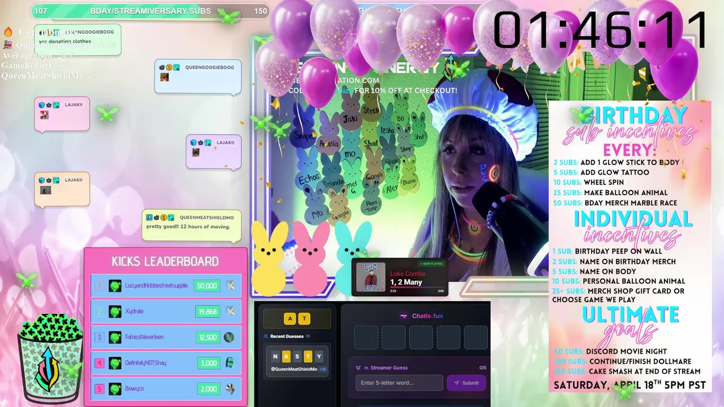The height and width of the screenshot is (407, 724).
Task: Click the Y tile in NASTY guess
Action: pos(318,356)
